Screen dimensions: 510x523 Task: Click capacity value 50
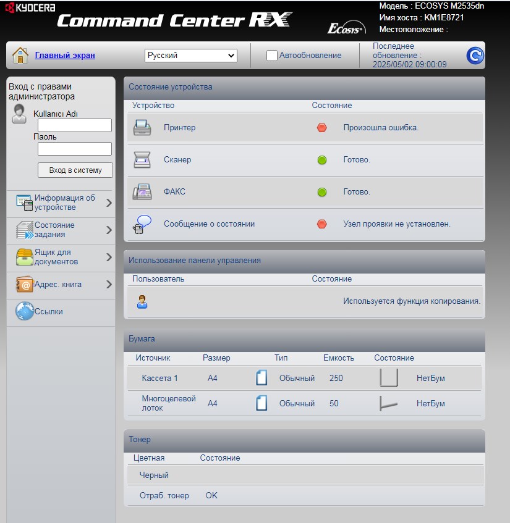point(334,404)
